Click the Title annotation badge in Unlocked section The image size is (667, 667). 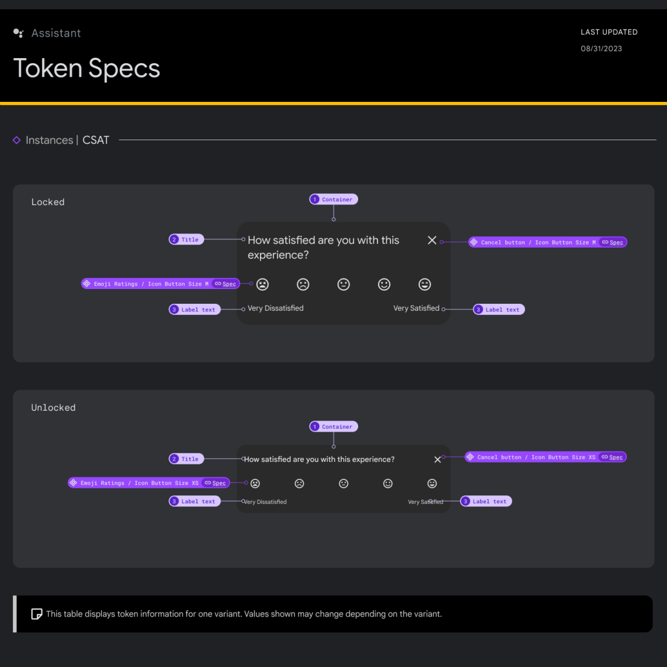pyautogui.click(x=187, y=459)
